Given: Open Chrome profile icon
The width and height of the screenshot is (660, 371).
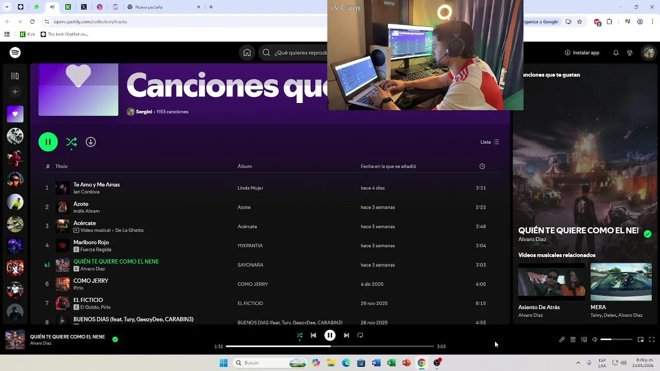Looking at the screenshot, I should point(640,22).
